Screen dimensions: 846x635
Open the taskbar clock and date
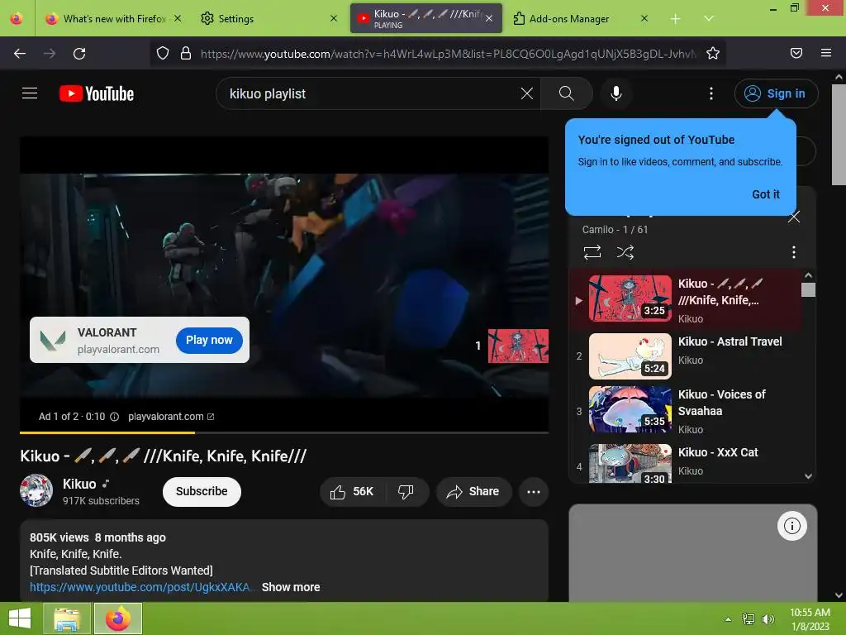tap(810, 618)
